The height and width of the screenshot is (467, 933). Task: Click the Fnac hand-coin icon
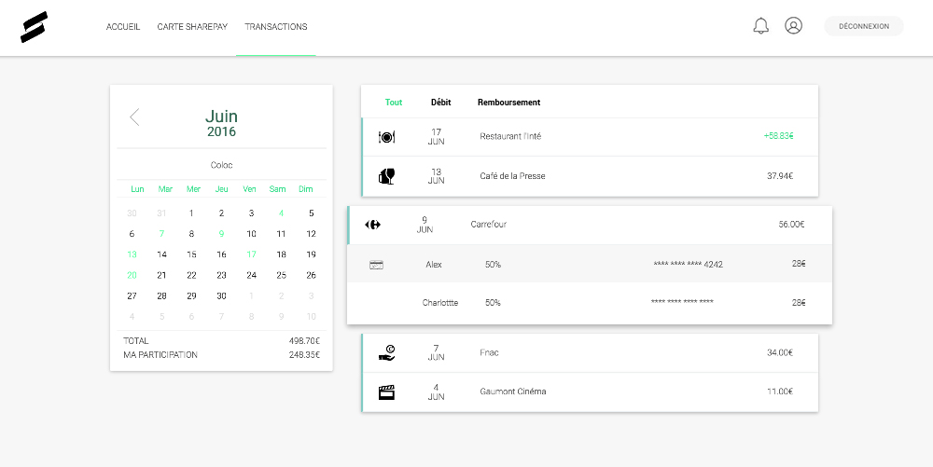click(387, 353)
